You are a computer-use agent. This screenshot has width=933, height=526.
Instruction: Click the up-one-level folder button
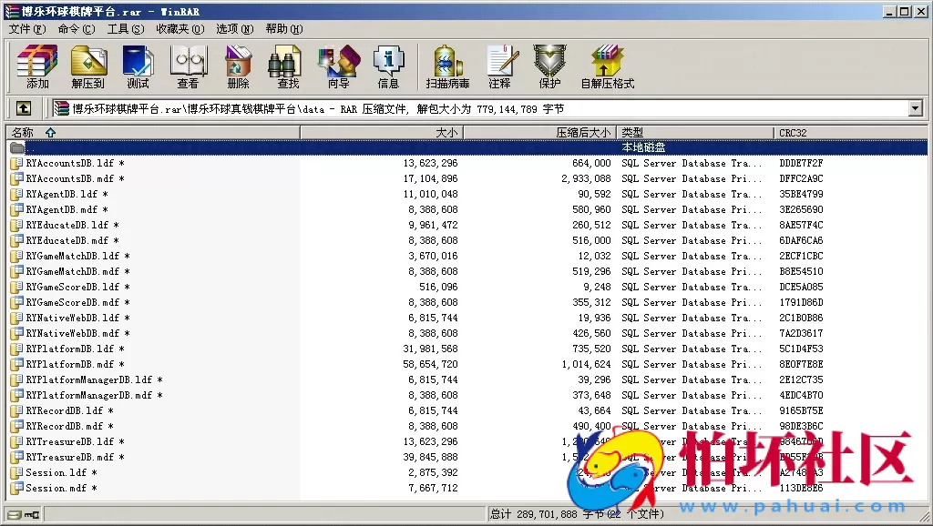pyautogui.click(x=23, y=107)
